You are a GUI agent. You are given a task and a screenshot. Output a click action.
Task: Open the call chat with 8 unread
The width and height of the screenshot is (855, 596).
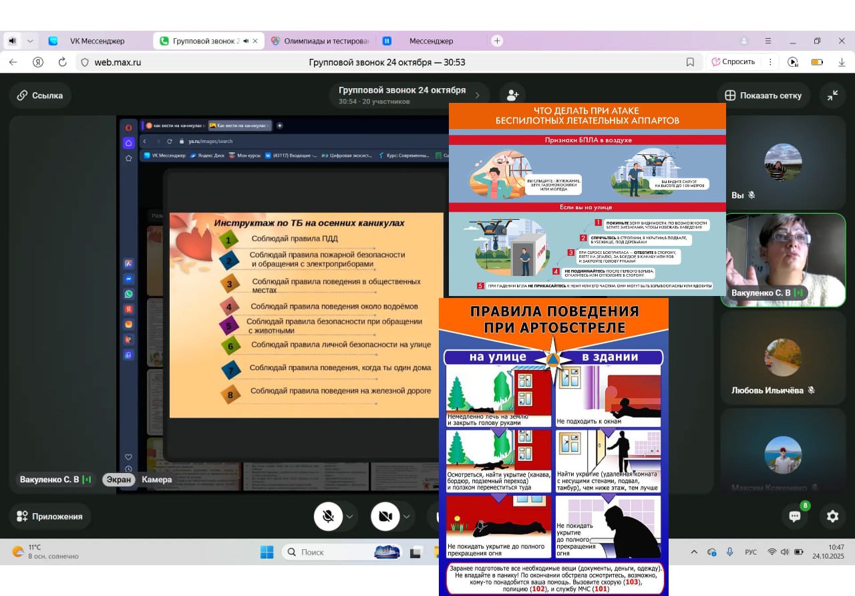point(795,516)
